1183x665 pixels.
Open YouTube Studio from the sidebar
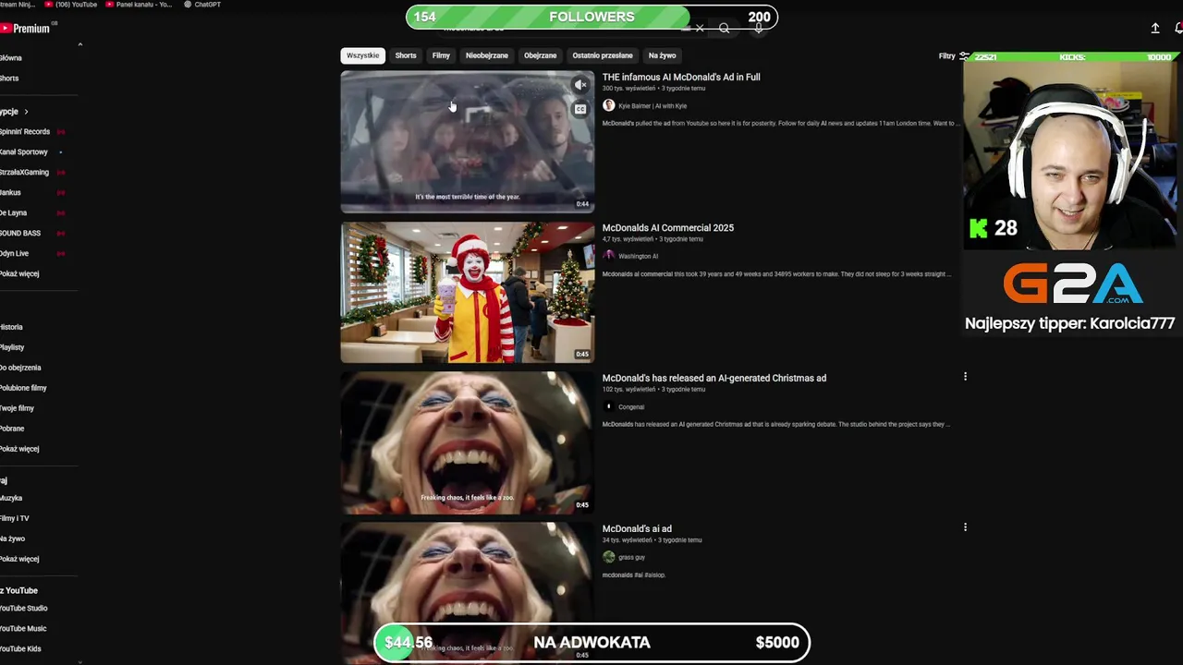point(23,609)
